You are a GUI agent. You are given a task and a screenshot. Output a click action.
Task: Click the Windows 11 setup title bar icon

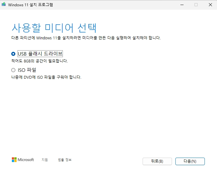coord(4,4)
